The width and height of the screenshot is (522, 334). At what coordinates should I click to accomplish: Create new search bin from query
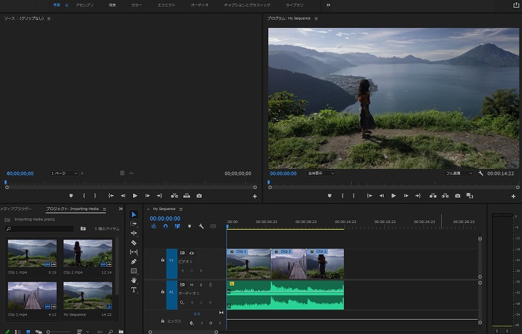click(x=83, y=228)
